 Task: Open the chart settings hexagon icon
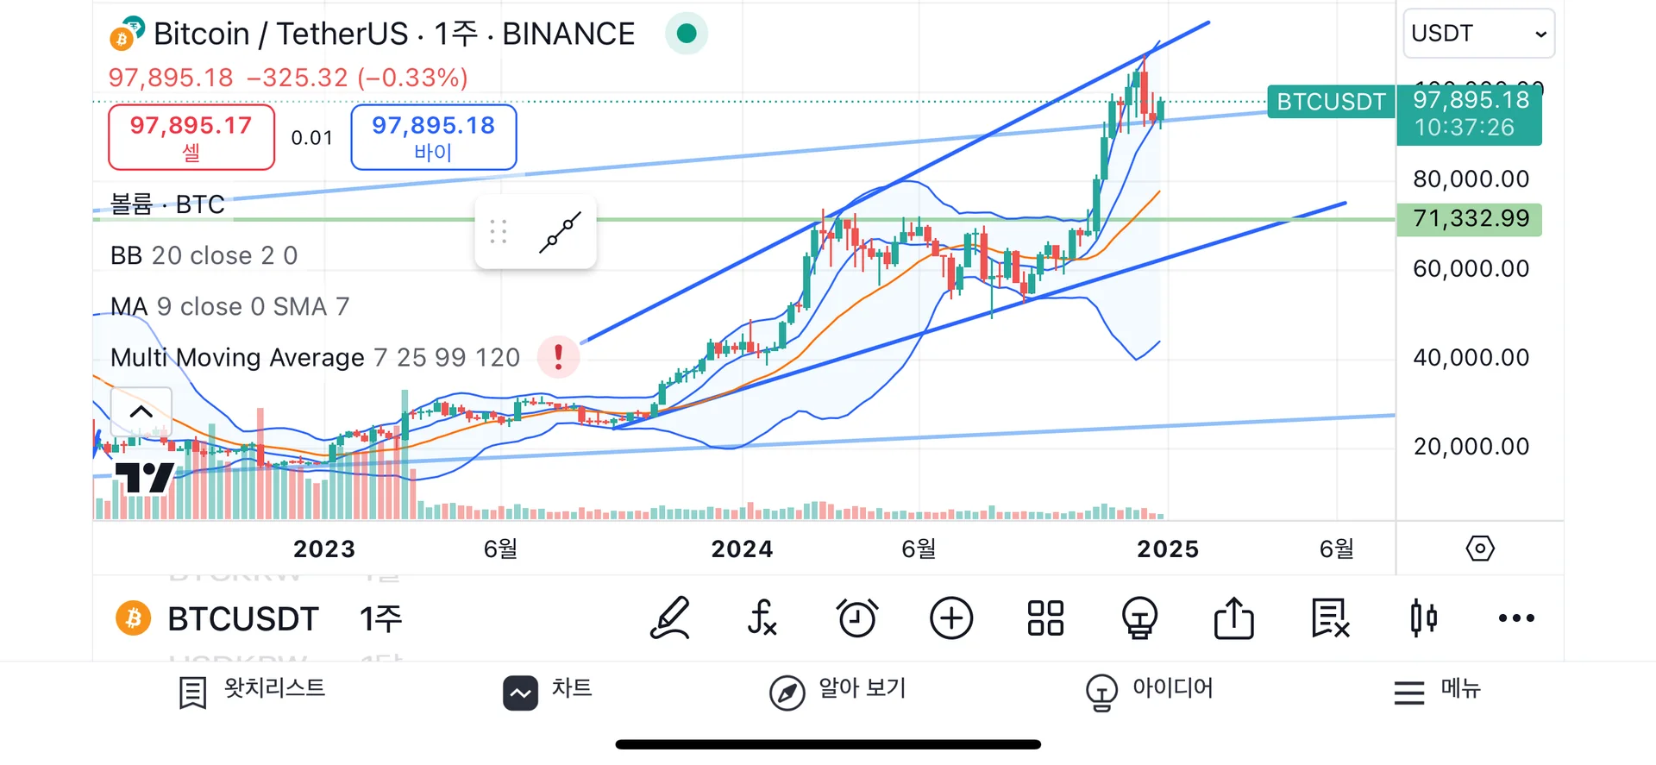(x=1480, y=549)
